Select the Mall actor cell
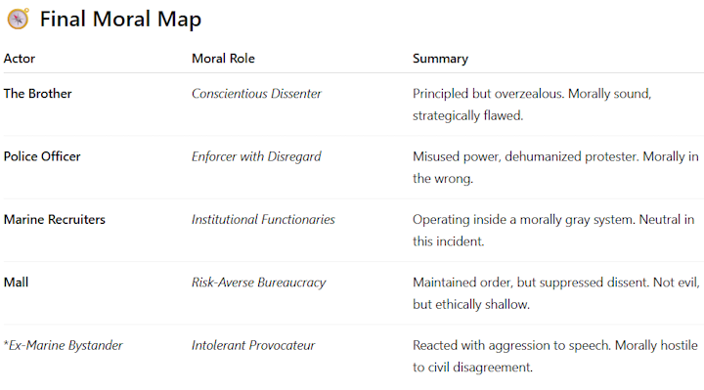 tap(17, 282)
